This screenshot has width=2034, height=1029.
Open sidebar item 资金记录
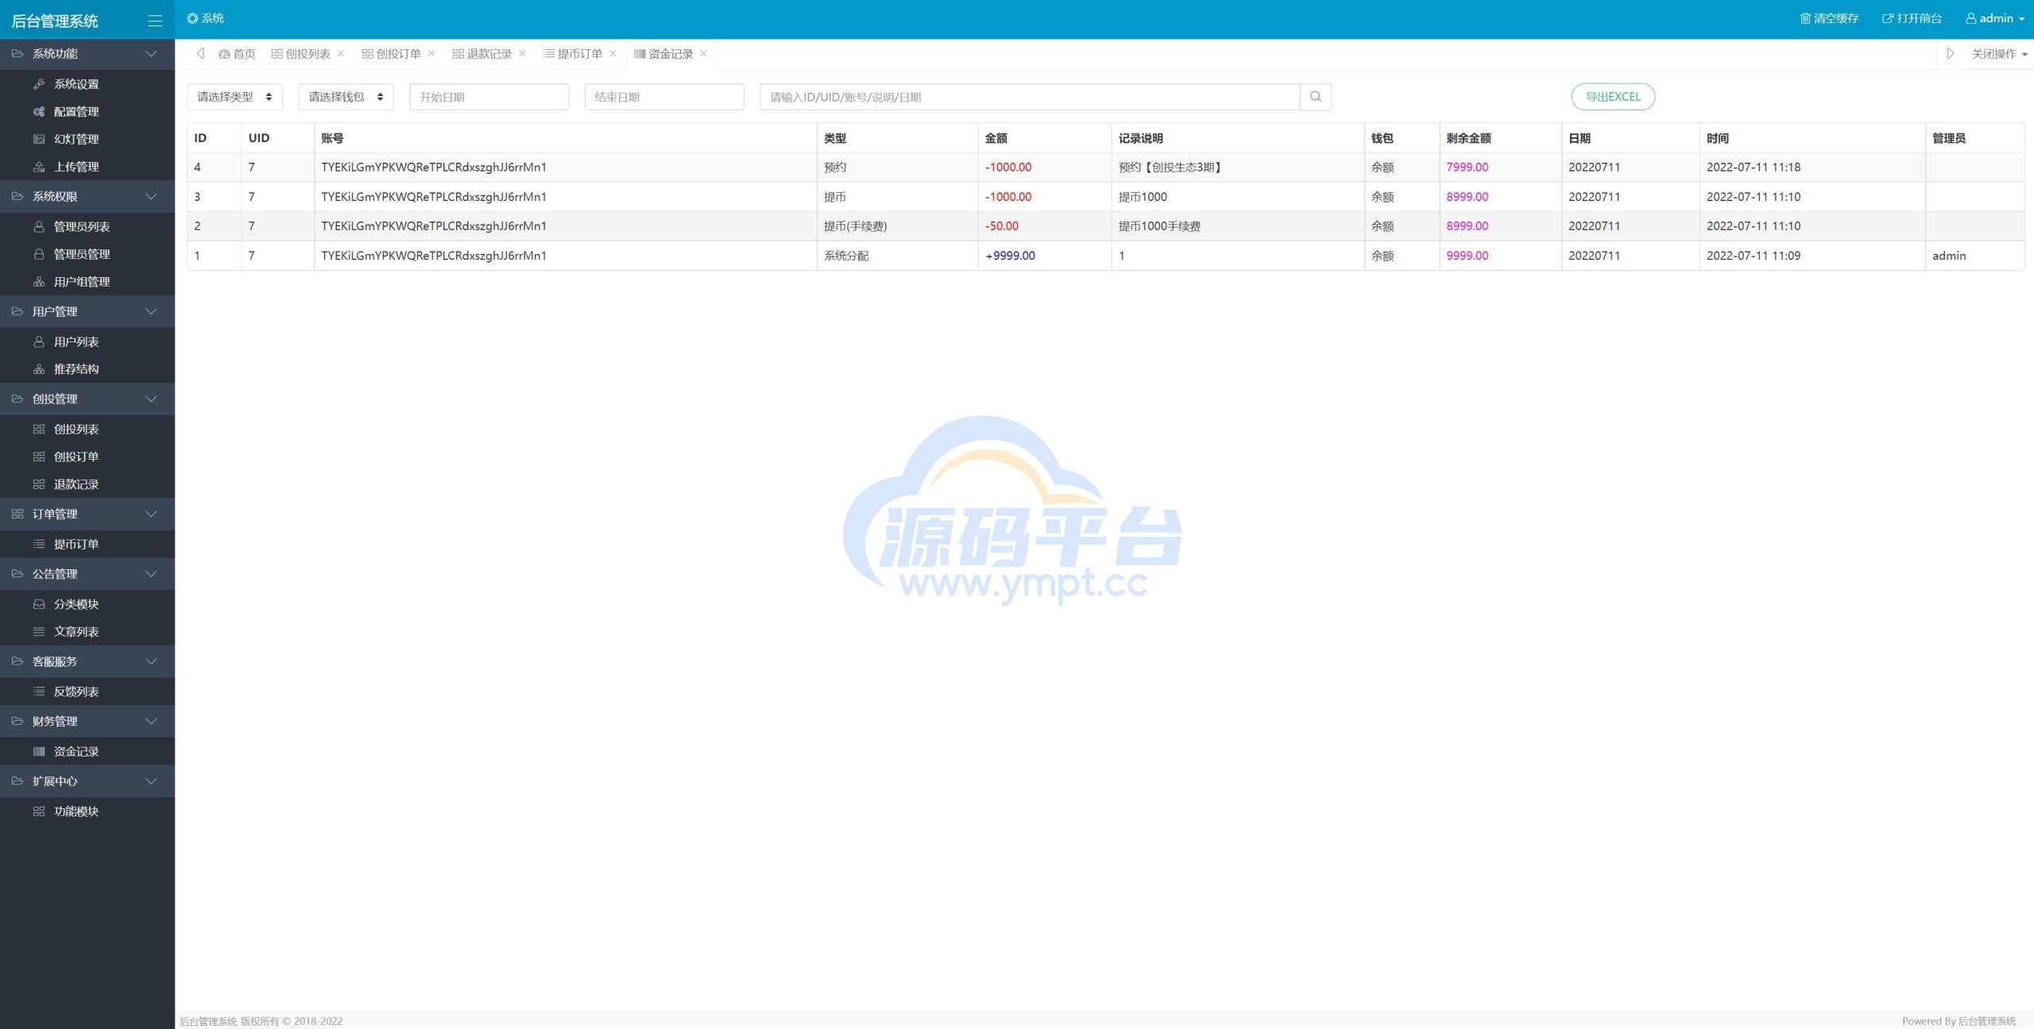click(87, 752)
